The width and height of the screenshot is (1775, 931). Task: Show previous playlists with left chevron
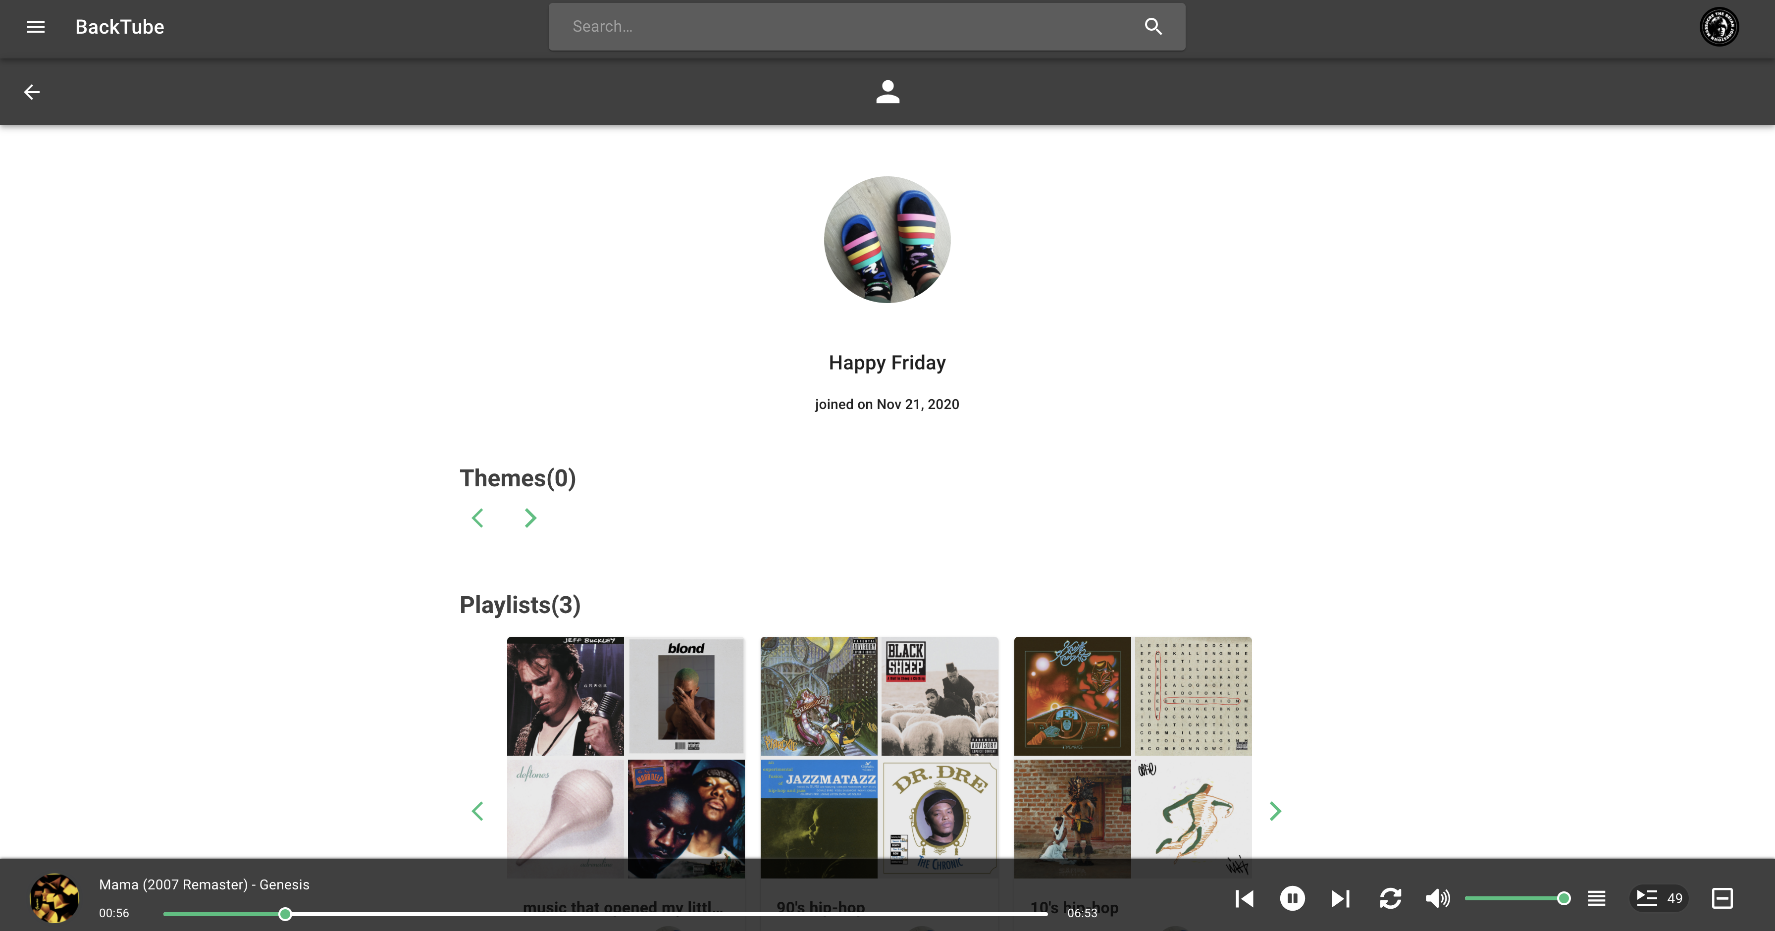pyautogui.click(x=477, y=811)
